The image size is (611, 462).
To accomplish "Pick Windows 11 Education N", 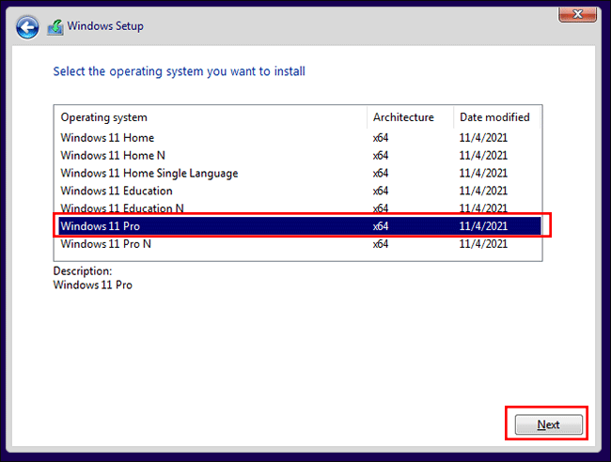I will tap(122, 208).
